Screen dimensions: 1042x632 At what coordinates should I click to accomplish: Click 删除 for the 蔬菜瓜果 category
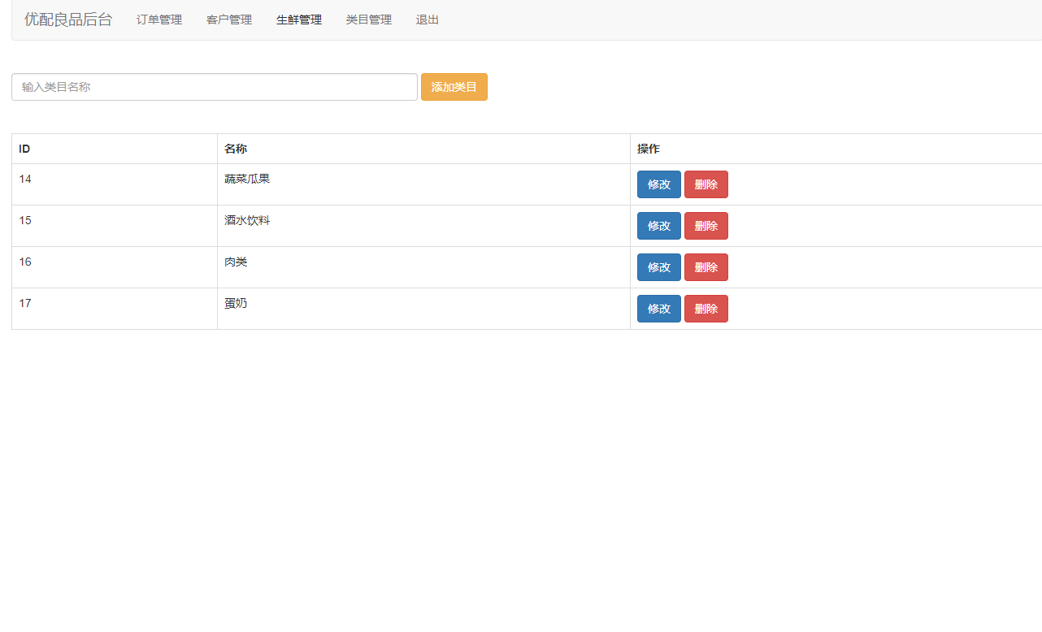pyautogui.click(x=706, y=184)
